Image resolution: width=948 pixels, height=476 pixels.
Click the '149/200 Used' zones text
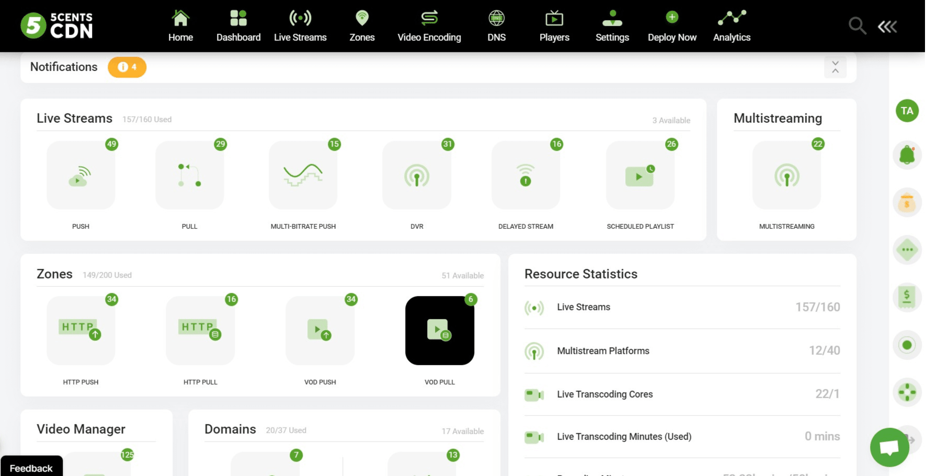point(107,275)
